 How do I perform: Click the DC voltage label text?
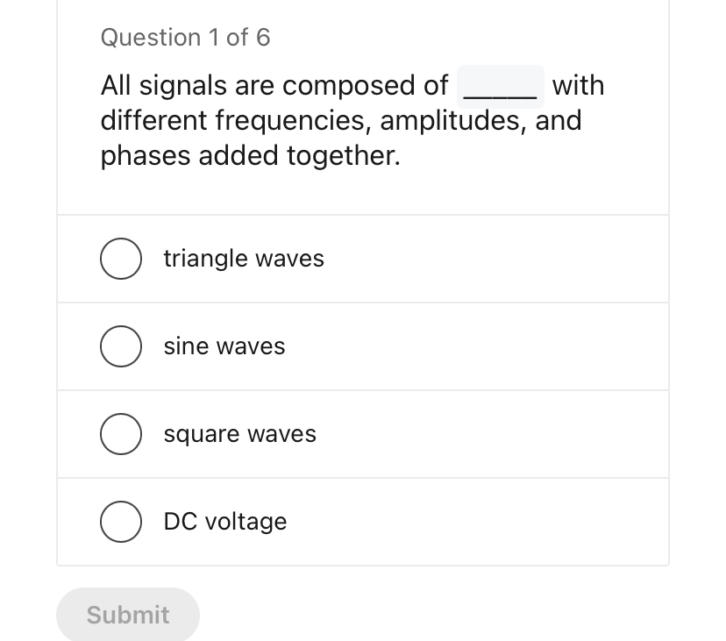(225, 522)
